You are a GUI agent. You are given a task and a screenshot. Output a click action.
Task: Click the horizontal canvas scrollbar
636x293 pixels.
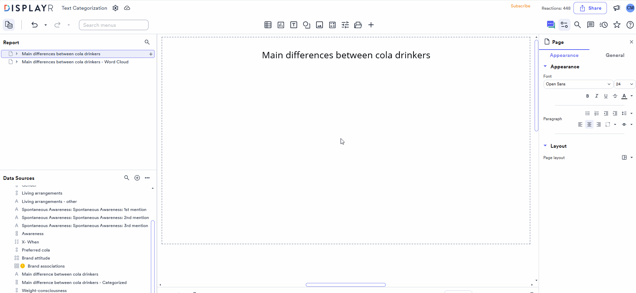346,285
